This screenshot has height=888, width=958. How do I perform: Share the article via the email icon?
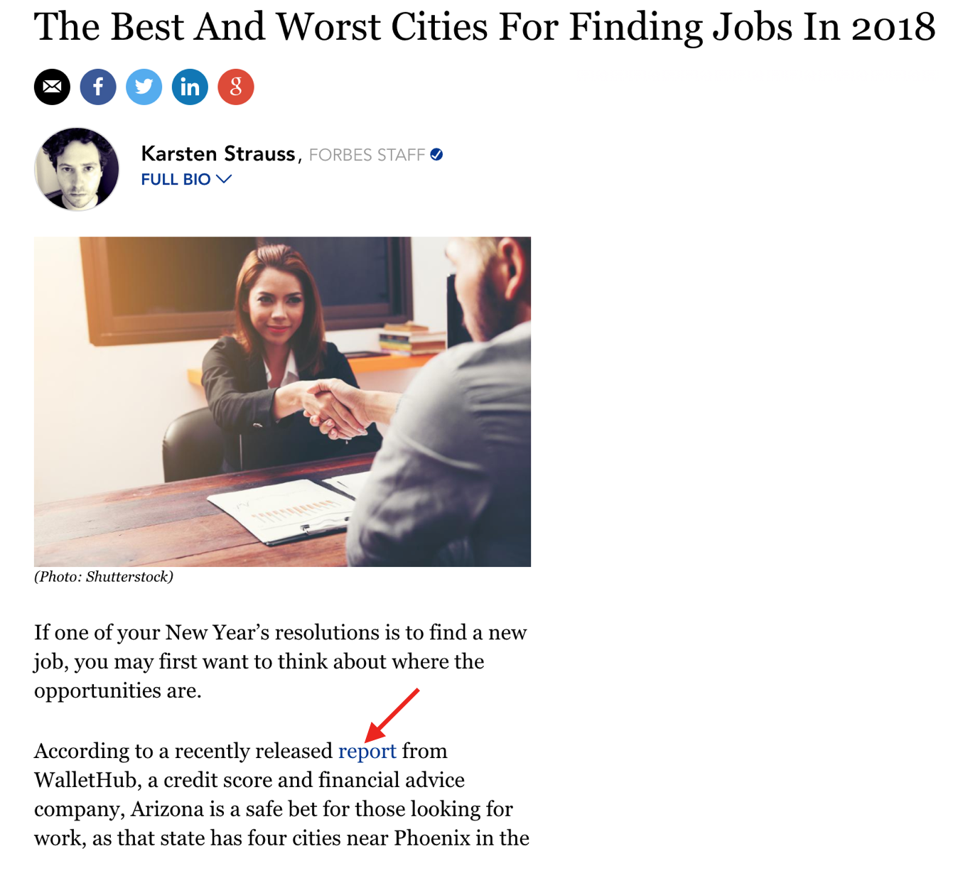52,87
